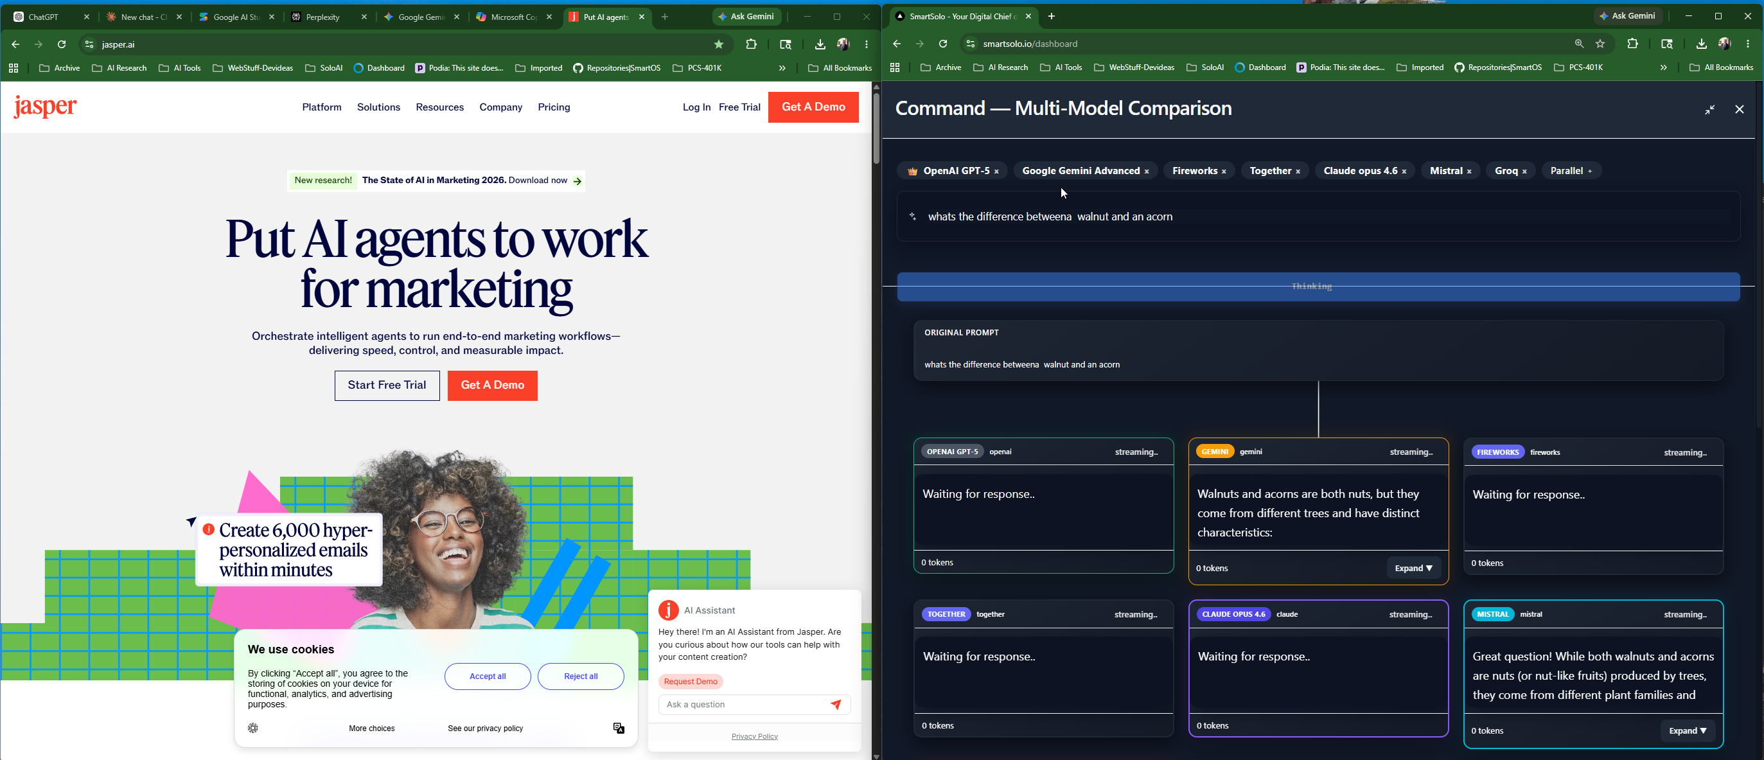Screen dimensions: 1764x760
Task: Open AI Research bookmark folder in SmartSolo window
Action: pyautogui.click(x=1000, y=68)
